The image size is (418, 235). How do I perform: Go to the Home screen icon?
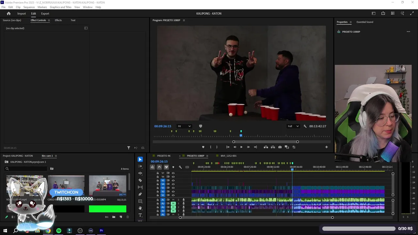[x=9, y=13]
